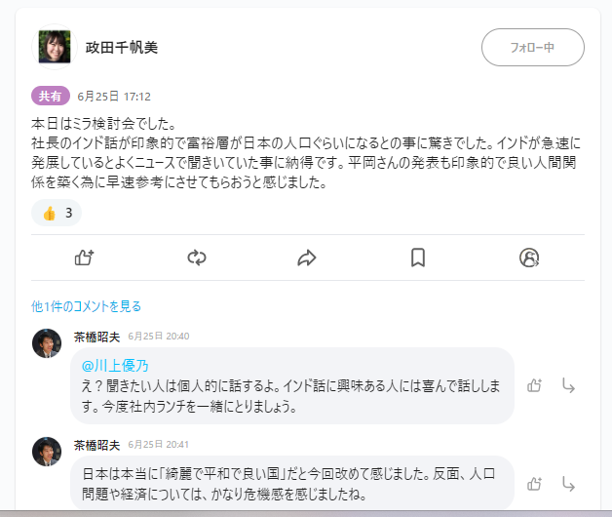
Task: Bookmark the post with the bookmark icon
Action: 418,258
